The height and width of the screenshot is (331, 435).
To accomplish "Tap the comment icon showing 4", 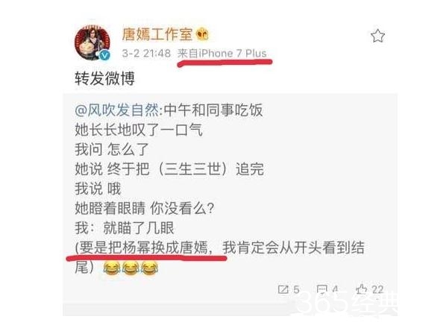I will (x=328, y=290).
